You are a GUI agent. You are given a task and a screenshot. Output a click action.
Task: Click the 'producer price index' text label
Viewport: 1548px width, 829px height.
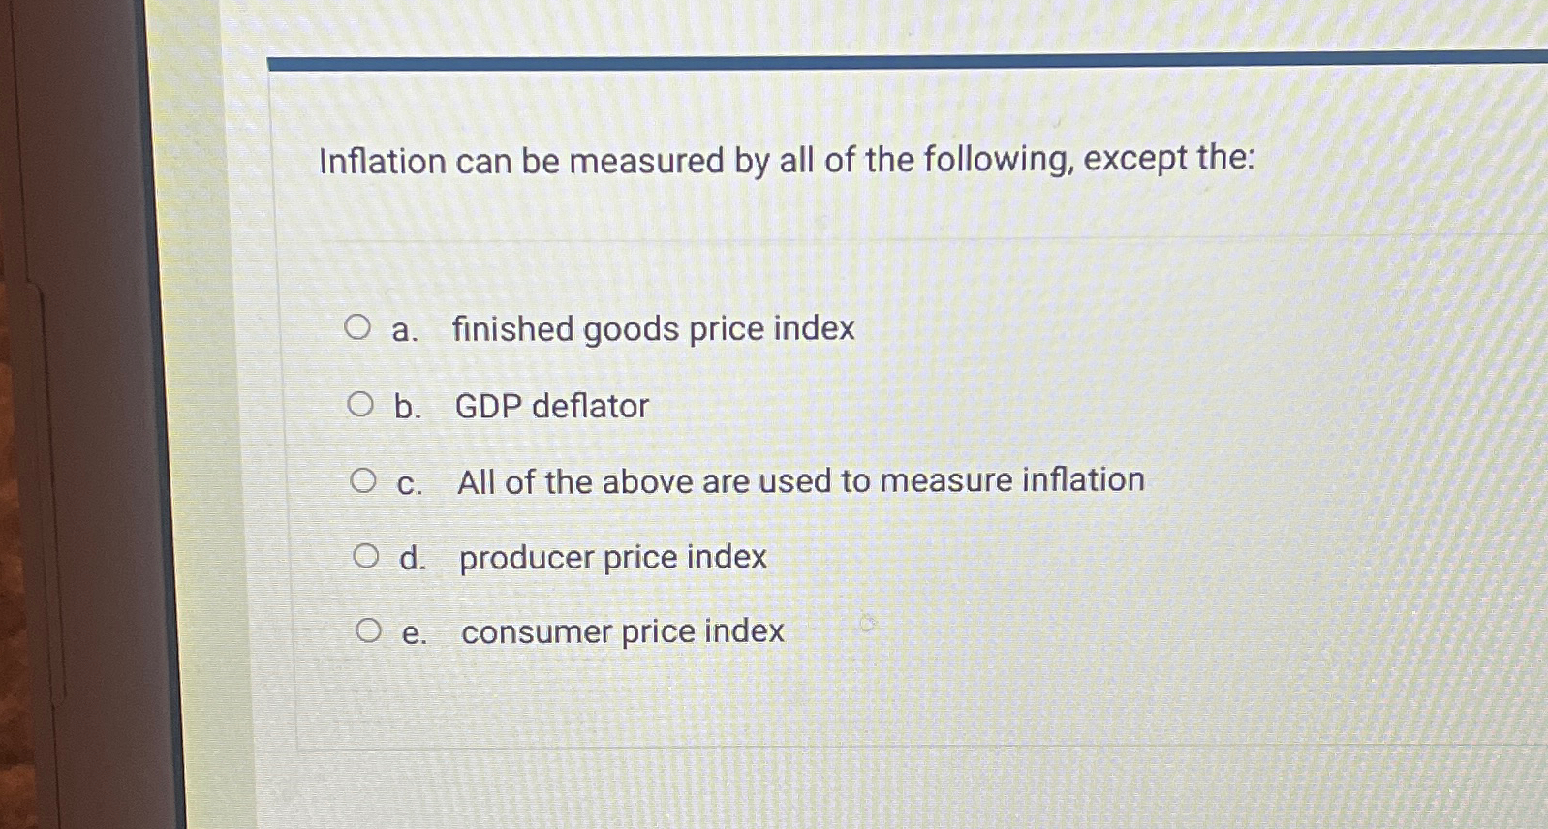pos(611,557)
